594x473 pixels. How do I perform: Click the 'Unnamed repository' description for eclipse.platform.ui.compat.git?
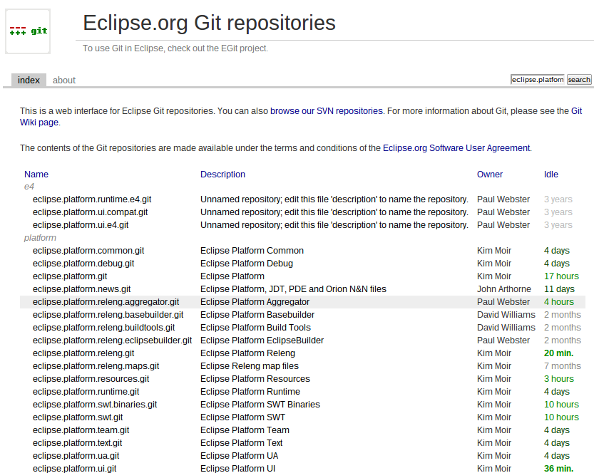coord(334,212)
